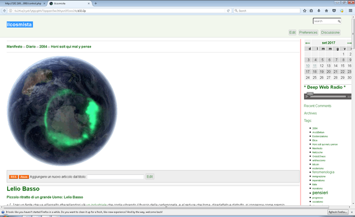Viewport: 355px width, 217px height.
Task: Open Honi soit qui mal y pense link
Action: coord(71,46)
